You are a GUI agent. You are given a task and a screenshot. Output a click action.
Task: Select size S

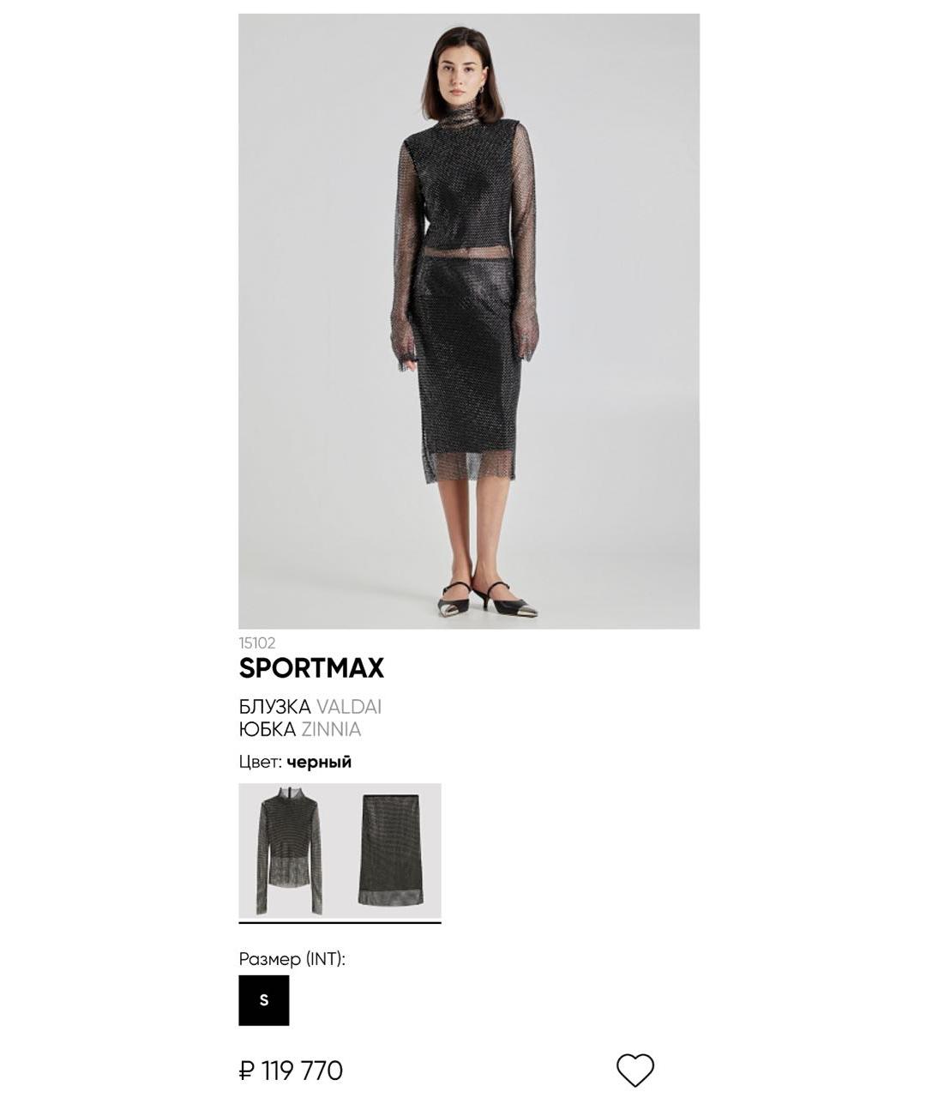tap(264, 1000)
